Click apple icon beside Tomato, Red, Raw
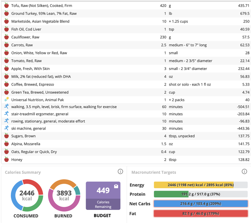 (x=6, y=60)
